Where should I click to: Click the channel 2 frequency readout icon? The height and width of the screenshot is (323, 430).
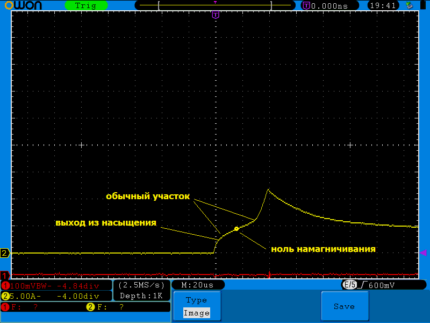pyautogui.click(x=90, y=307)
